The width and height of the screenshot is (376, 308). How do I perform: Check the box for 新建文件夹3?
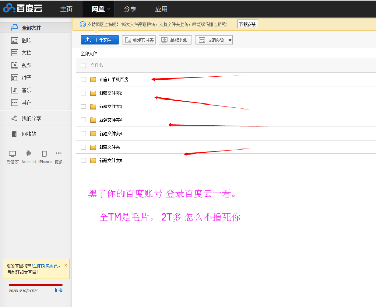83,106
